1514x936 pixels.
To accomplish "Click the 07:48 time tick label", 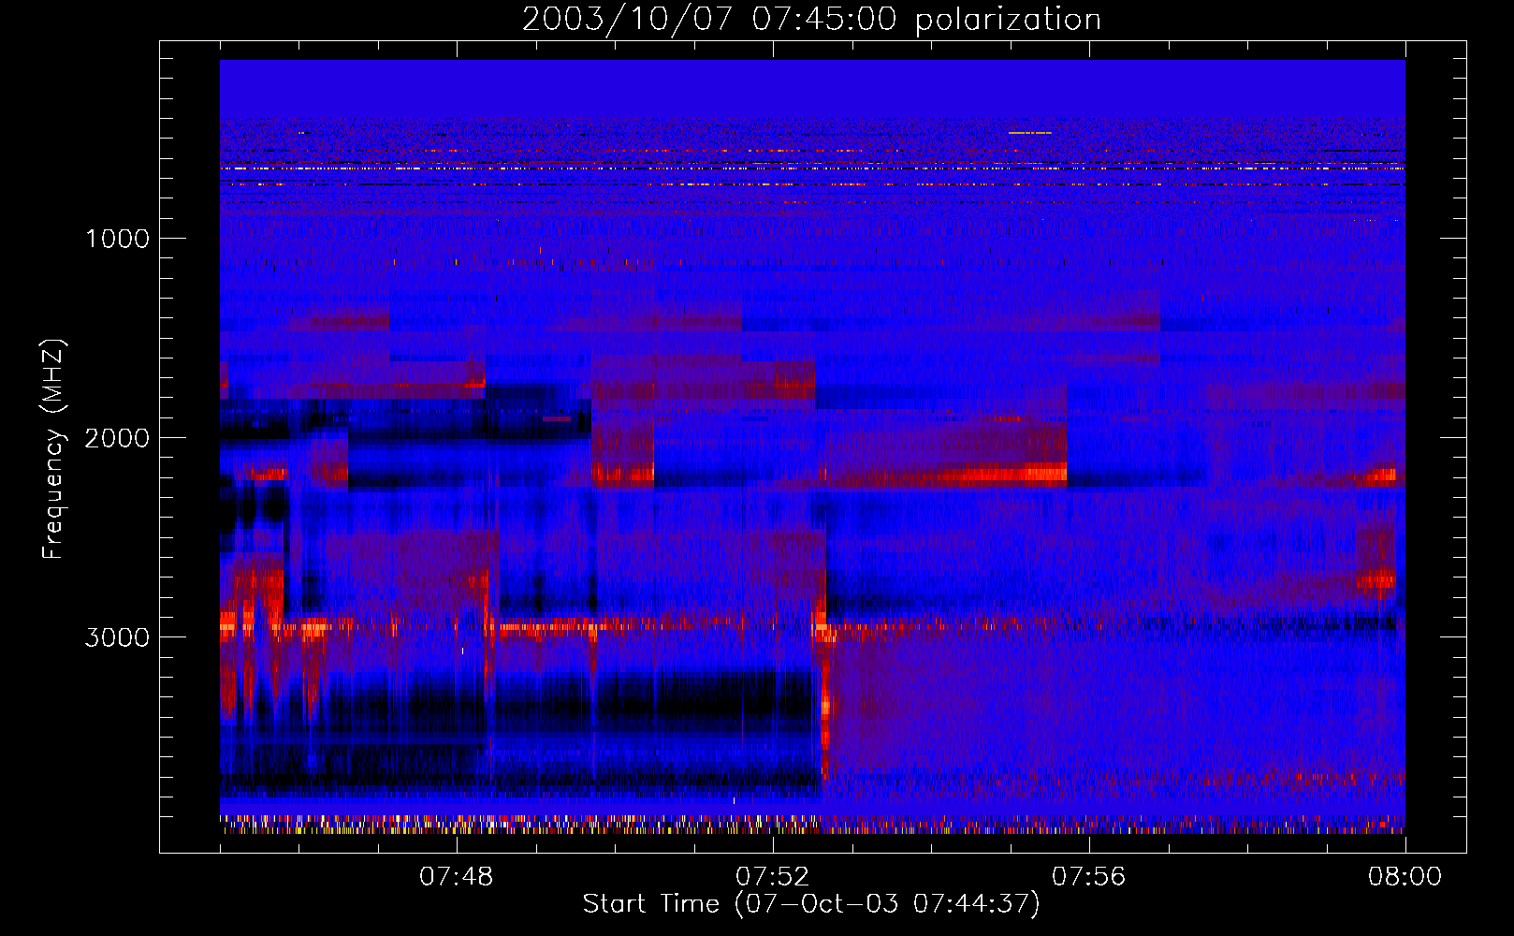I will point(456,877).
